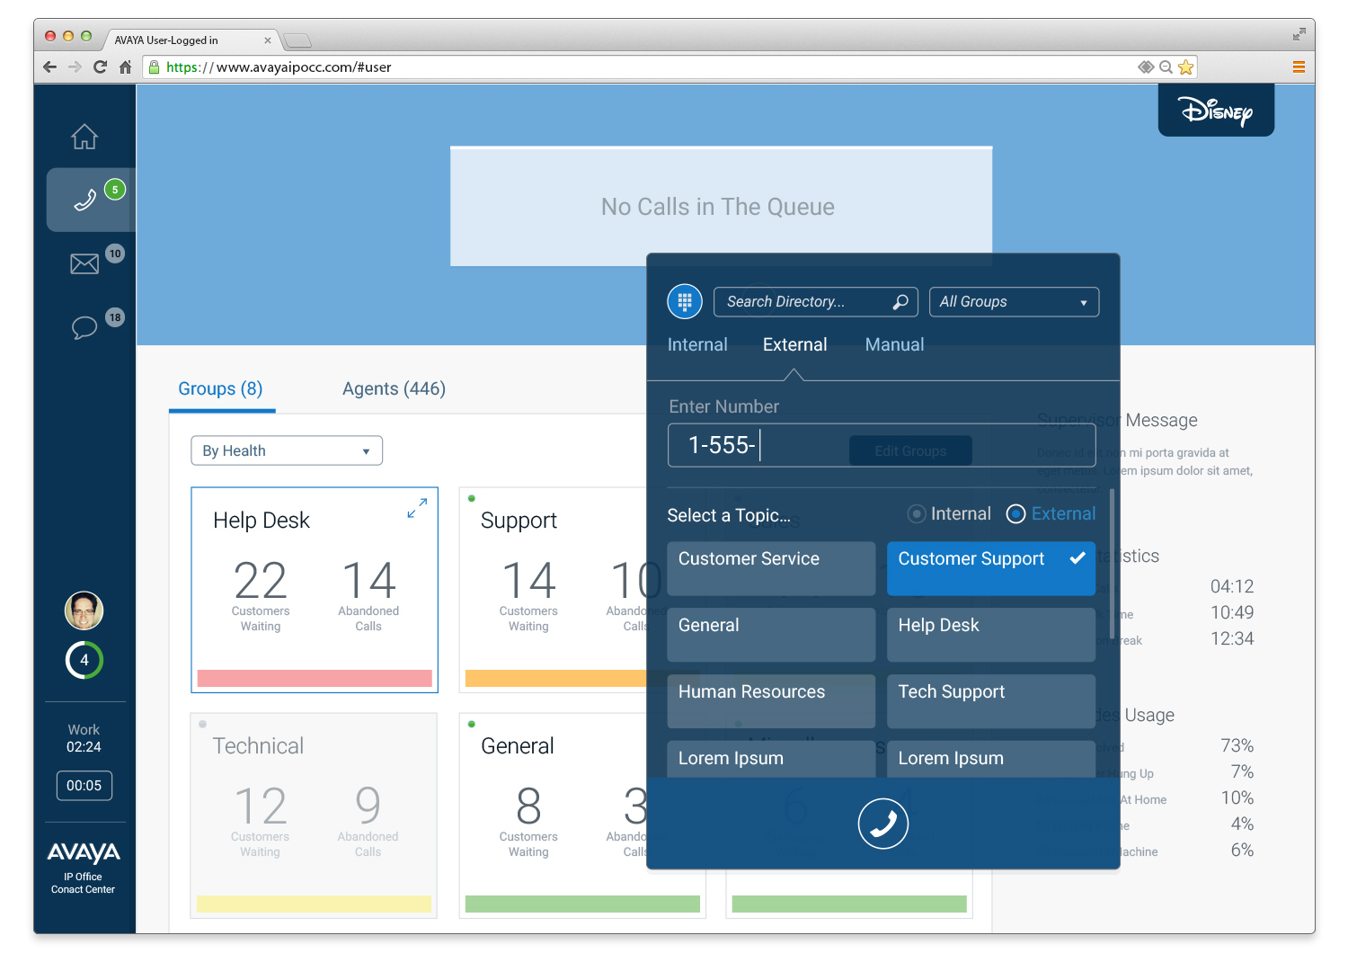Click the browser forward arrow
Image resolution: width=1348 pixels, height=962 pixels.
pyautogui.click(x=75, y=67)
